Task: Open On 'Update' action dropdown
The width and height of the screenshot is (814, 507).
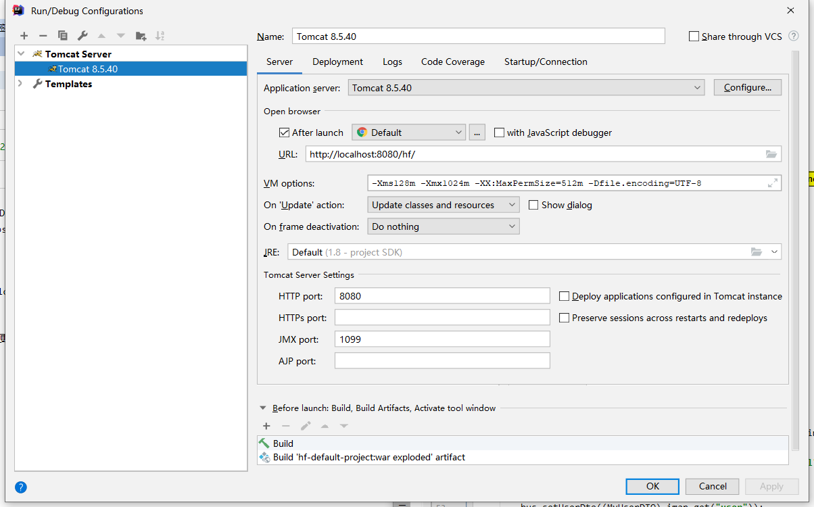Action: point(444,205)
